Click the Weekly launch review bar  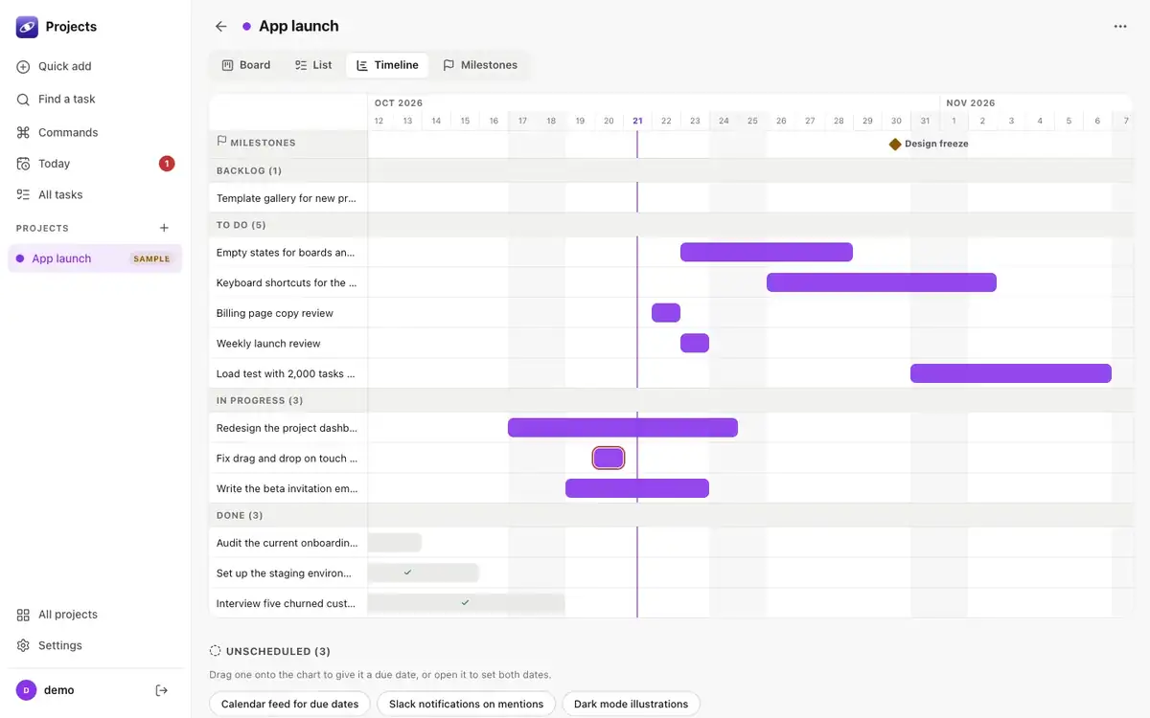(695, 343)
